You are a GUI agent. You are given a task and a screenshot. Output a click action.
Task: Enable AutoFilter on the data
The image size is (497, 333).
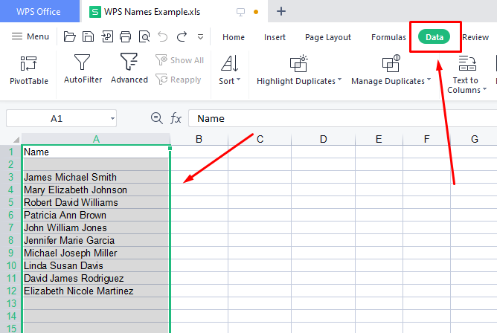coord(83,63)
